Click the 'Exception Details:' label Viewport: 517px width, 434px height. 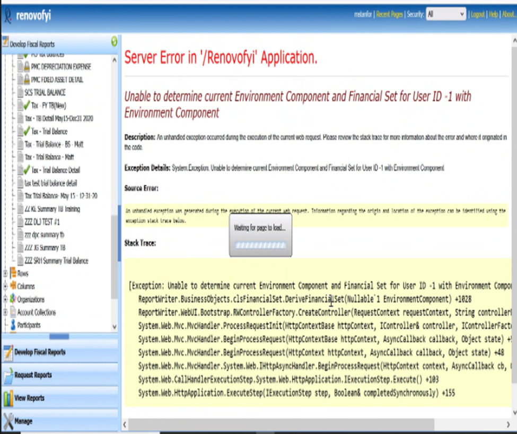[147, 168]
